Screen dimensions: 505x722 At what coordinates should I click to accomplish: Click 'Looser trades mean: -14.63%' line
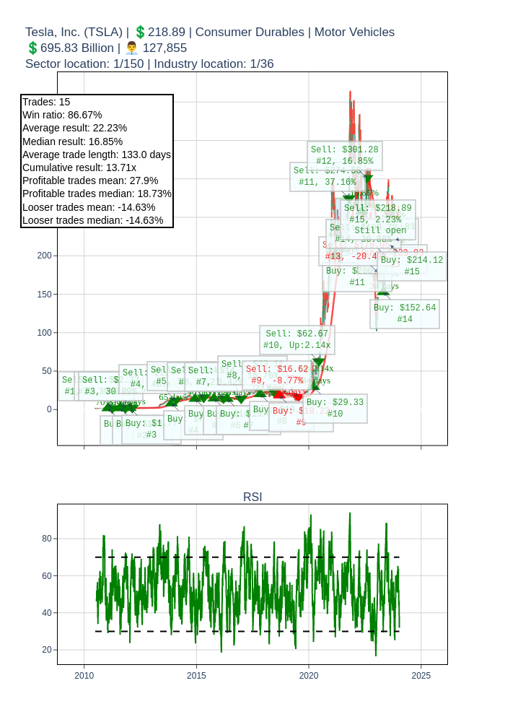89,207
